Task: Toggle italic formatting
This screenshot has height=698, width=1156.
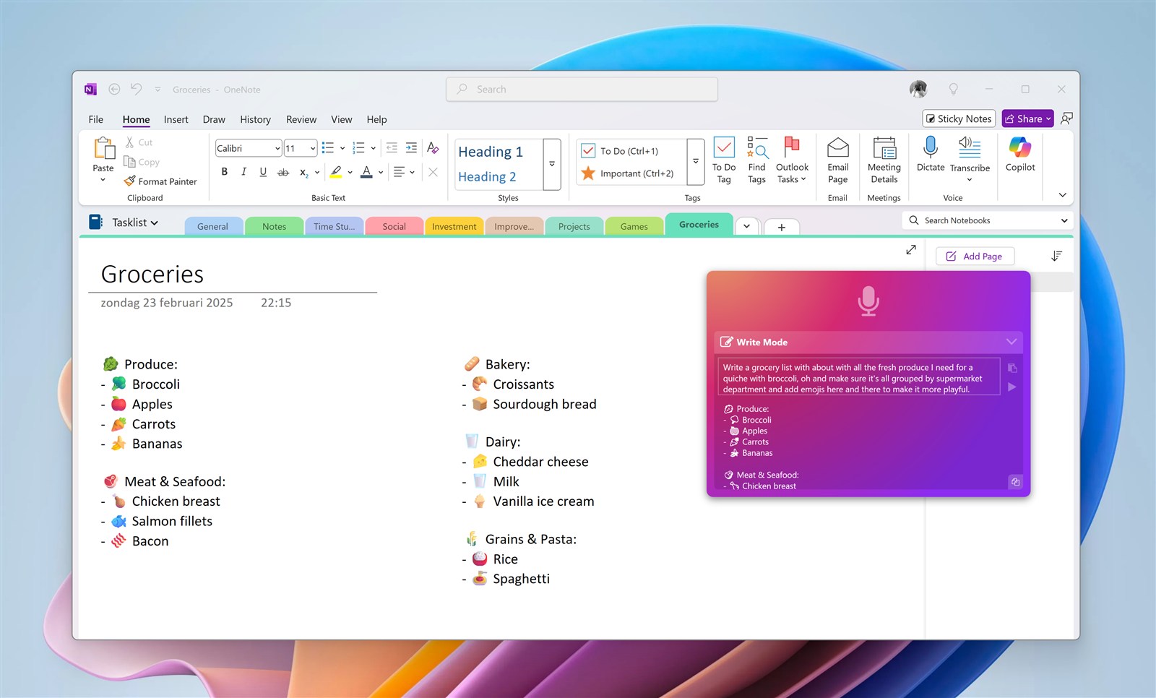Action: coord(243,172)
